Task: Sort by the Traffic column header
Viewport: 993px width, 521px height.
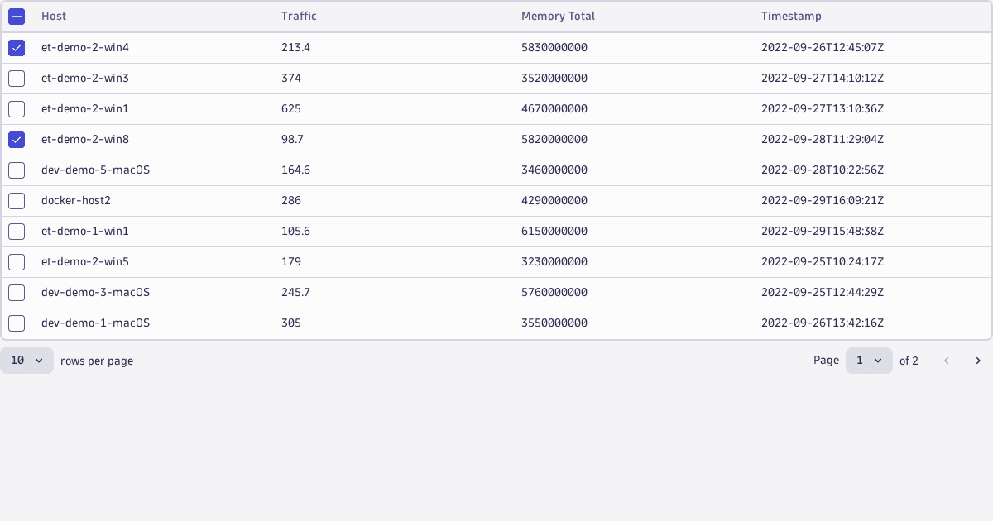Action: tap(299, 17)
